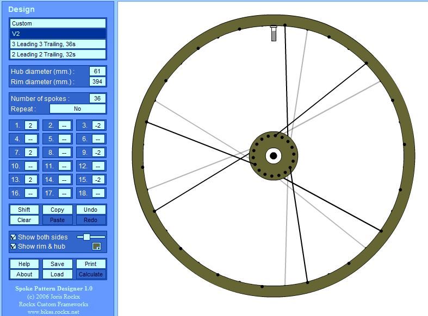Screen dimensions: 428x316
Task: Select the Custom design entry
Action: click(x=58, y=23)
